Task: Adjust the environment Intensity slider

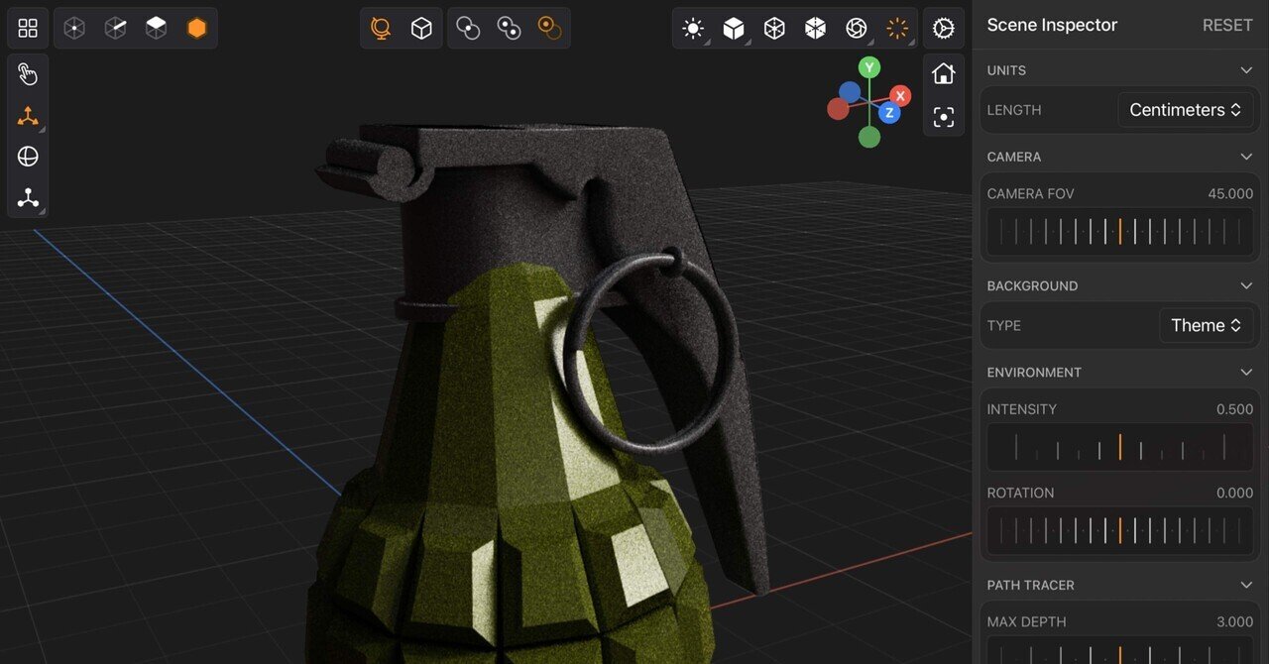Action: point(1120,447)
